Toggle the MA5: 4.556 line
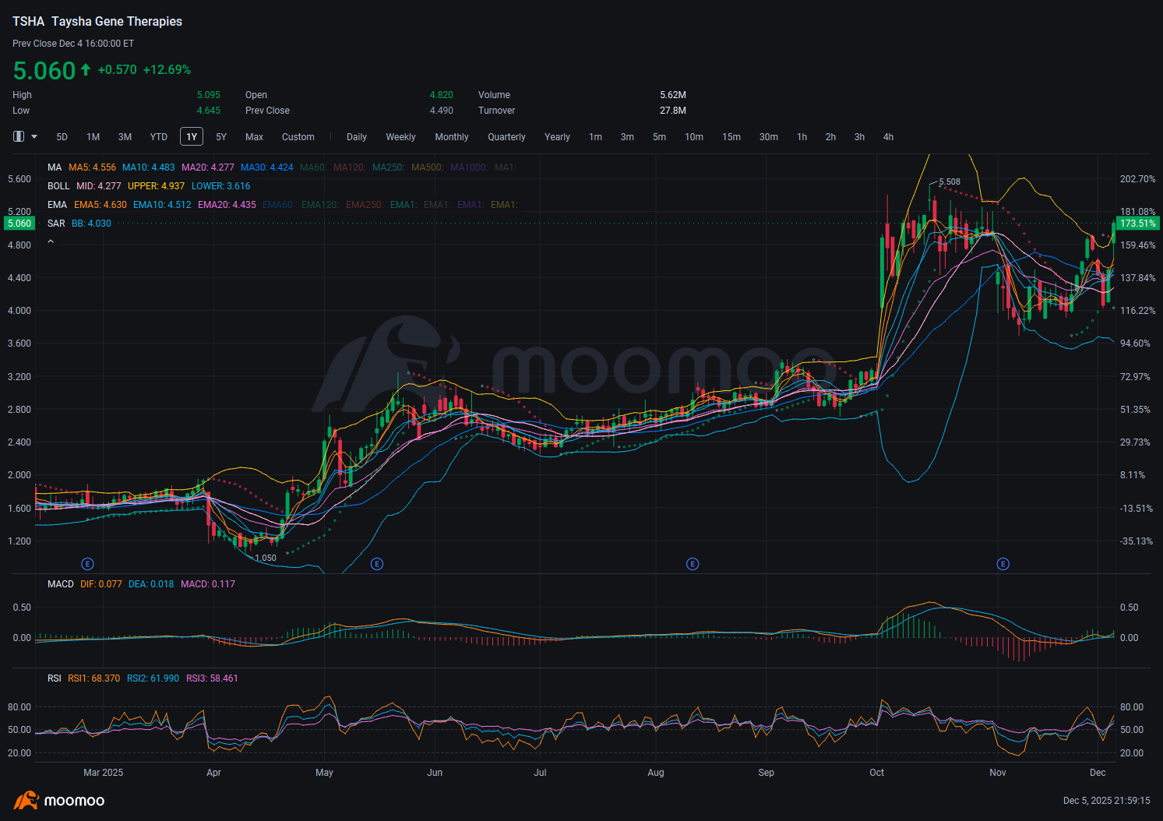1163x821 pixels. (x=92, y=167)
